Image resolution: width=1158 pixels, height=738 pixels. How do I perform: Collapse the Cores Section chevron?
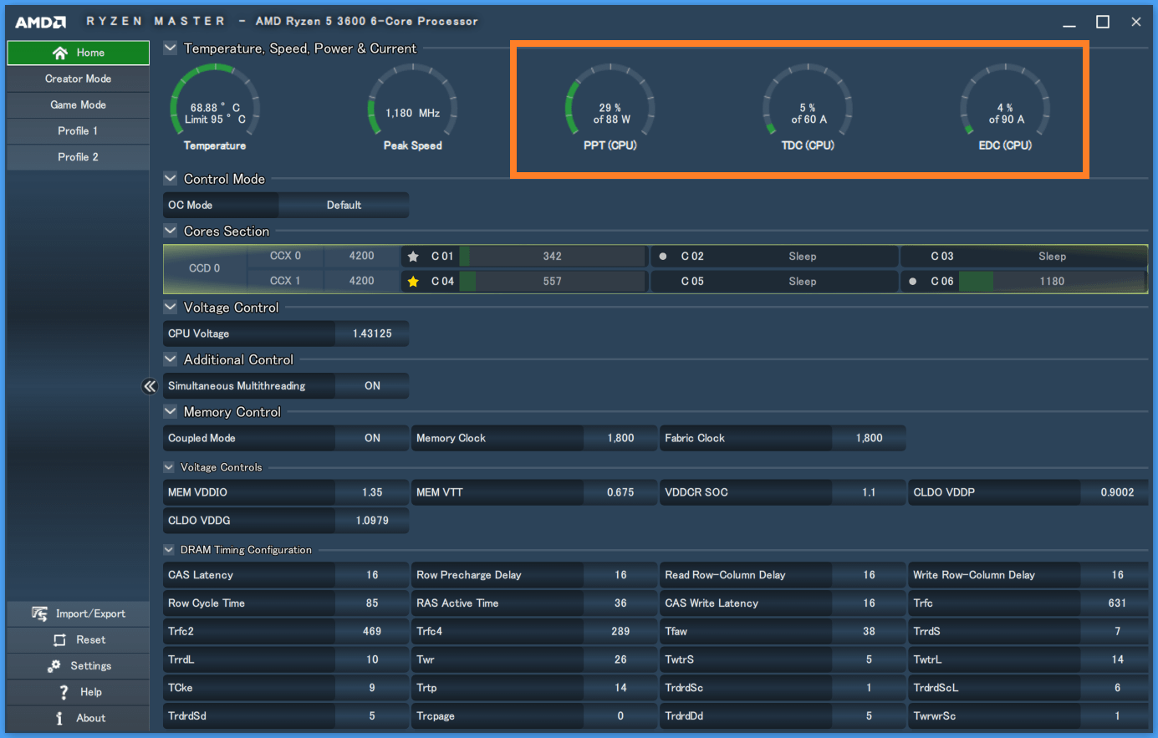tap(170, 231)
